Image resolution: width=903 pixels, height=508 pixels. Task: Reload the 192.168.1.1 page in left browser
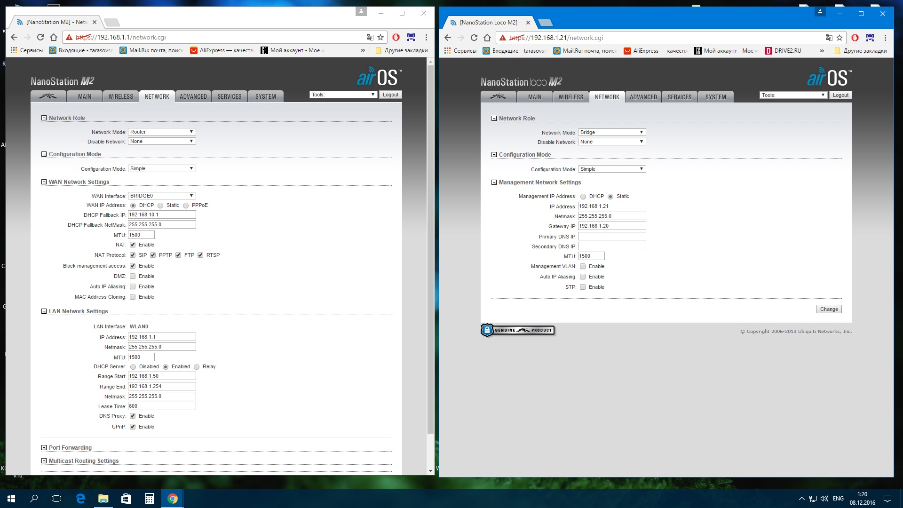(40, 37)
